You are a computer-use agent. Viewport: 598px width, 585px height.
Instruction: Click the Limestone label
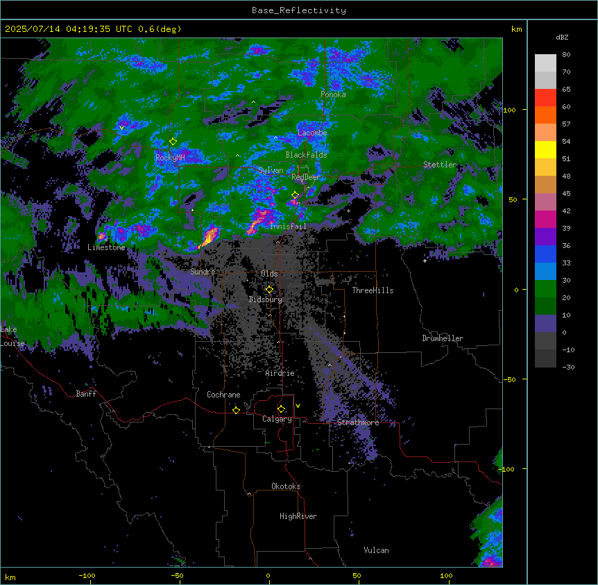pyautogui.click(x=106, y=247)
